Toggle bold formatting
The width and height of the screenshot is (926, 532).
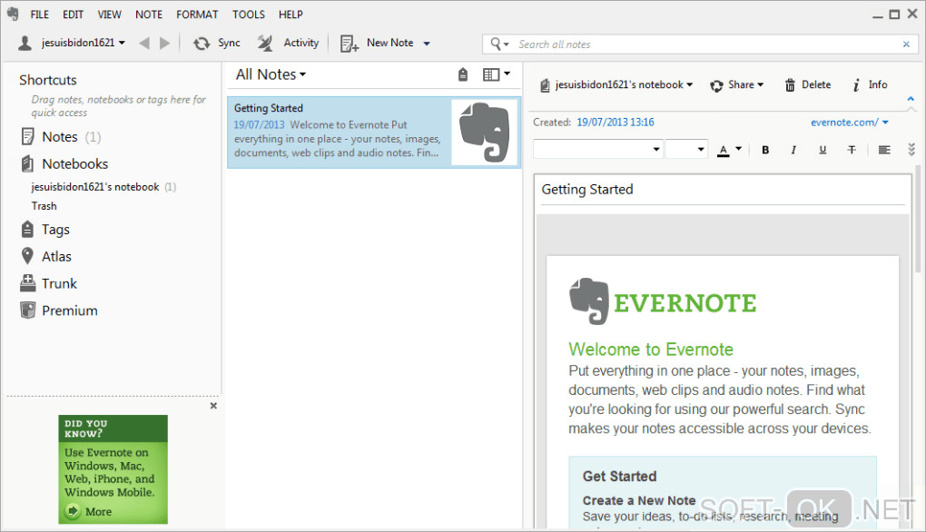[x=765, y=150]
